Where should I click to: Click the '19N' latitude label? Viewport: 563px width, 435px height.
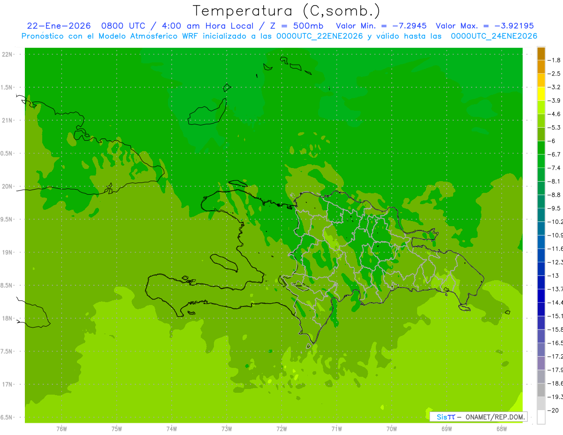[7, 252]
